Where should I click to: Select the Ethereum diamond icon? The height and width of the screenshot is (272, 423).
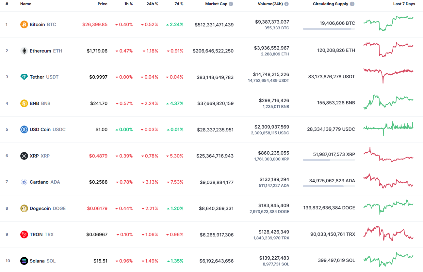(x=24, y=51)
